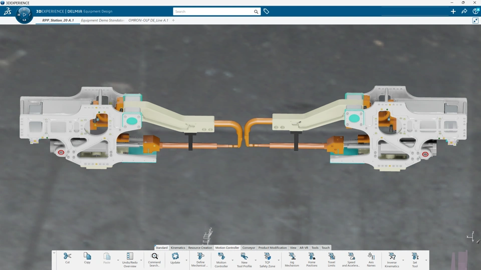Click the Paste icon
Screen dimensions: 481x270
click(x=107, y=256)
